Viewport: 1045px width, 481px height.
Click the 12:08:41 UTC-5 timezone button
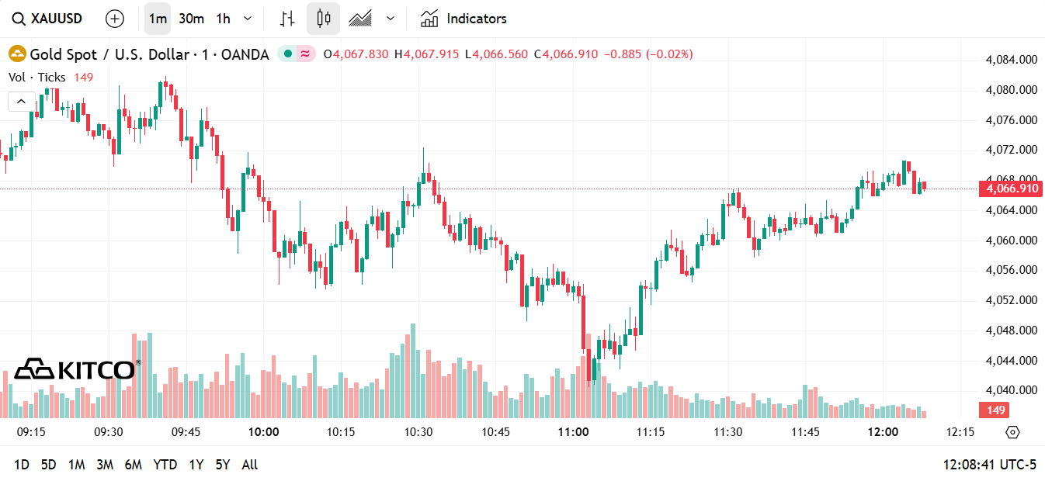[x=989, y=465]
